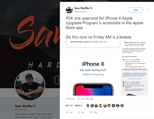This screenshot has height=119, width=154.
Task: Expand the tweet options chevron dropdown
Action: point(147,10)
